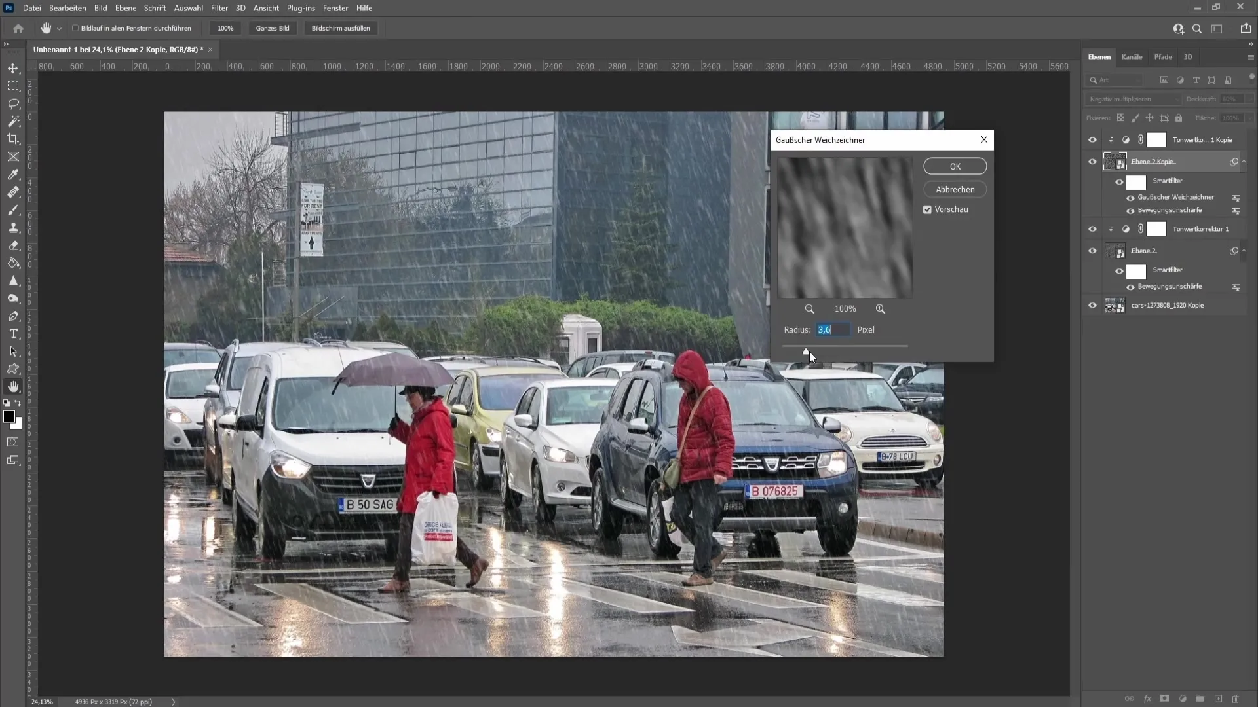Open the Deckkraft opacity dropdown arrow
This screenshot has width=1258, height=707.
(1250, 99)
